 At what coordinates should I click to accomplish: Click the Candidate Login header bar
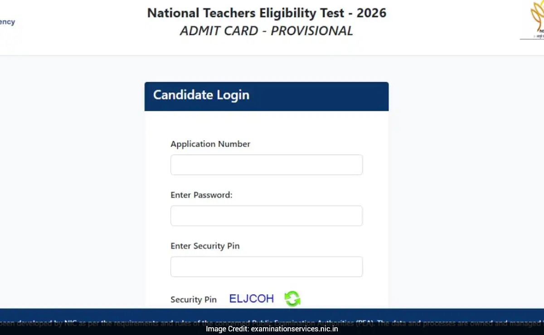266,96
